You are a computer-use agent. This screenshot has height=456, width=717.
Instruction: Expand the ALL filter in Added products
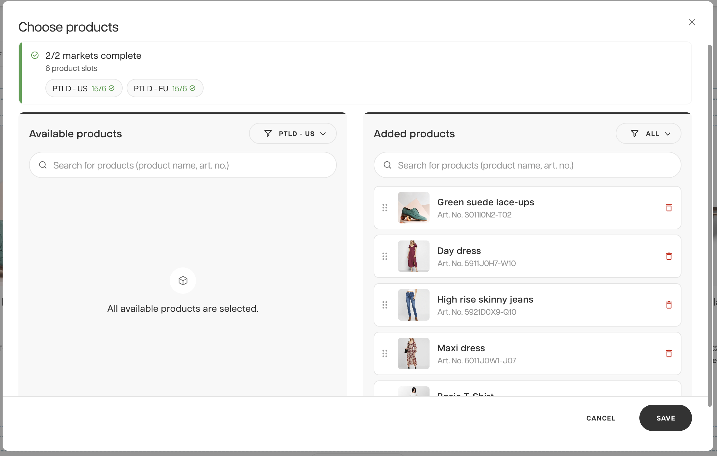[648, 133]
